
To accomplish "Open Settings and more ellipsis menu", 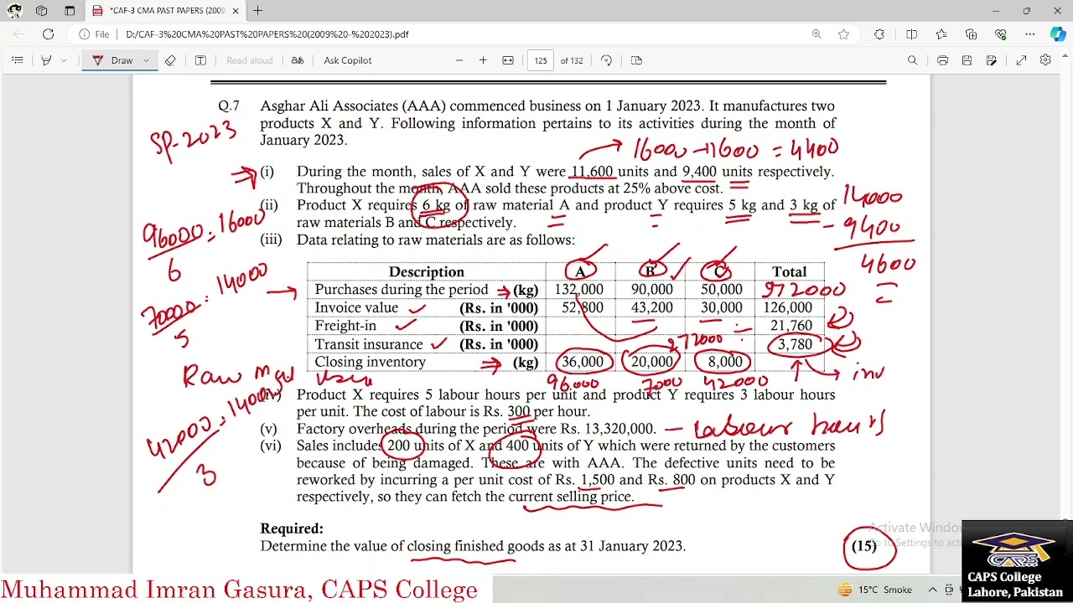I will tap(1030, 34).
